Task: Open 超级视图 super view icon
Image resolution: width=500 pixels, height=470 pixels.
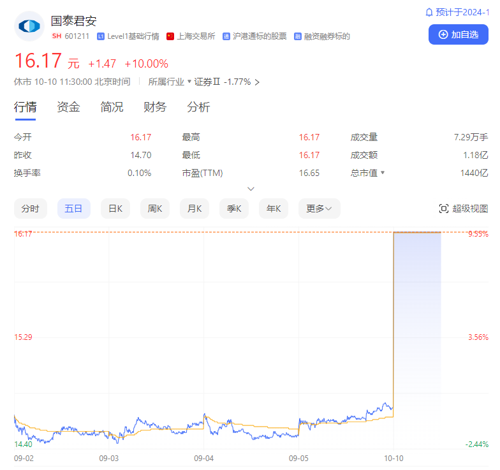Action: (x=444, y=209)
